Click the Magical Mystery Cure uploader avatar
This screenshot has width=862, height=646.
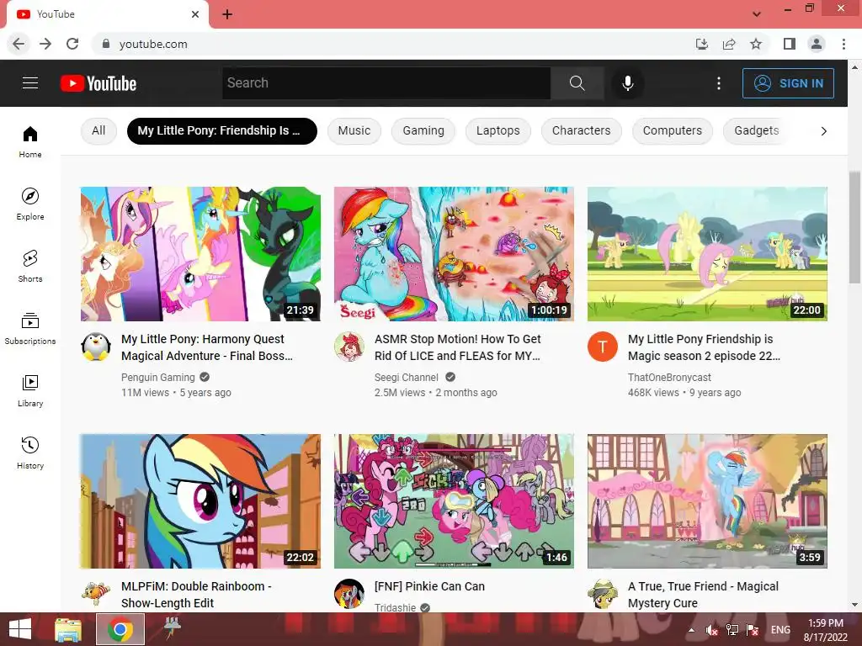[603, 594]
